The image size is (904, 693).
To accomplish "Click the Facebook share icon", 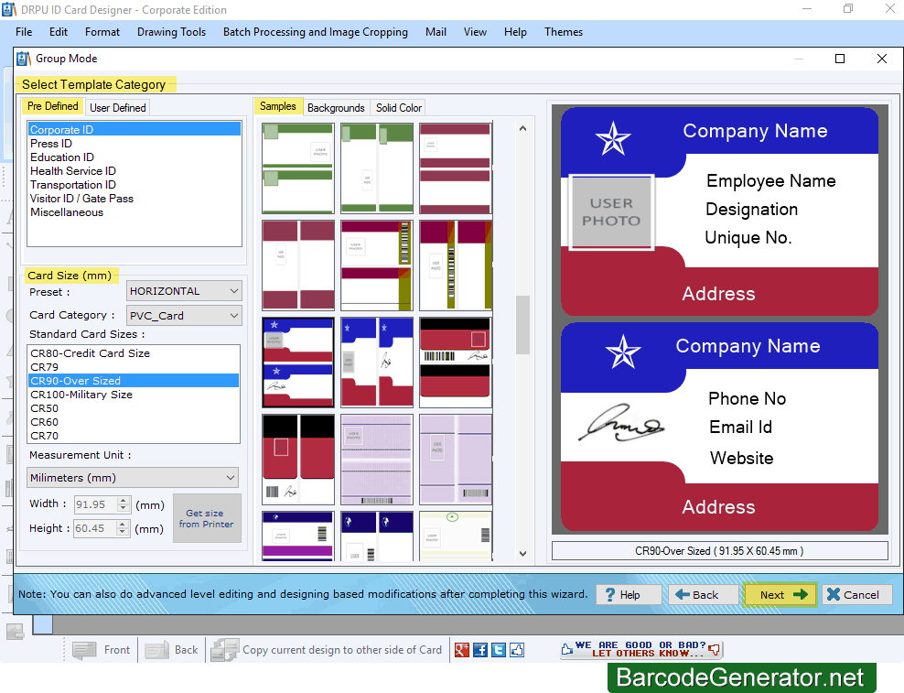I will pyautogui.click(x=480, y=650).
